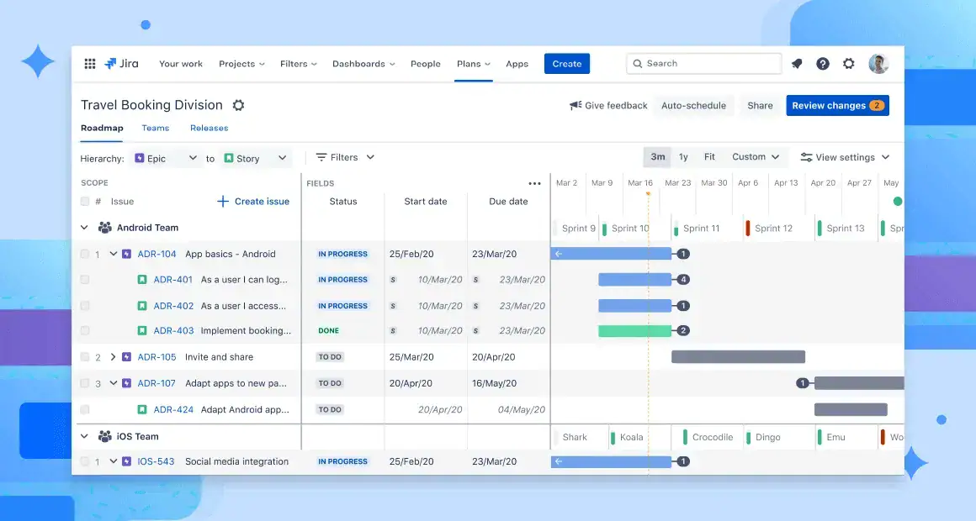The image size is (976, 521).
Task: Open the Plans menu
Action: [x=473, y=63]
